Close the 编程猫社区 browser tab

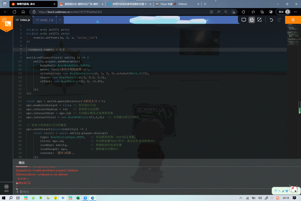[102, 4]
